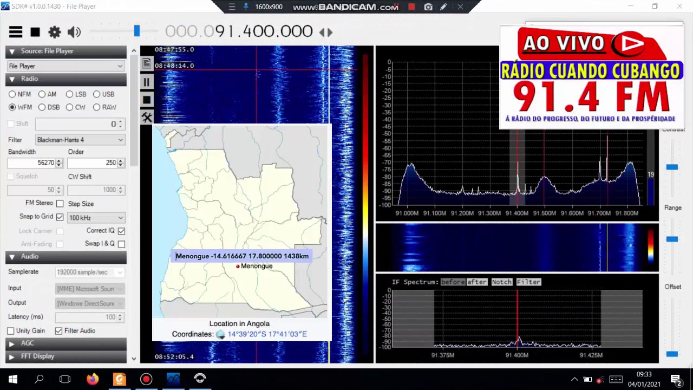693x390 pixels.
Task: Open the file player tools icon
Action: pyautogui.click(x=147, y=118)
